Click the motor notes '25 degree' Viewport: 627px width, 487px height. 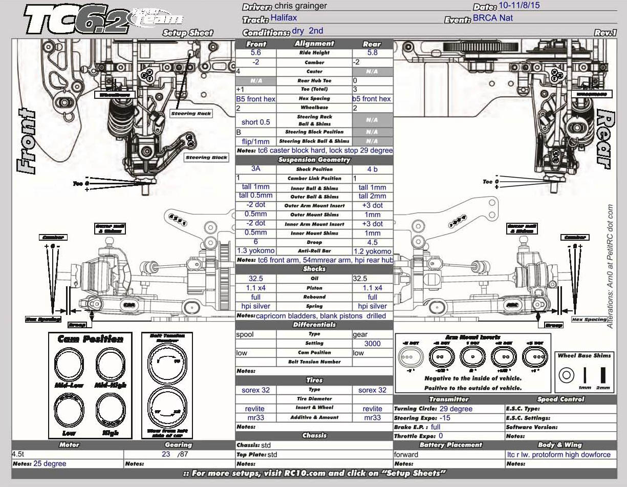50,463
